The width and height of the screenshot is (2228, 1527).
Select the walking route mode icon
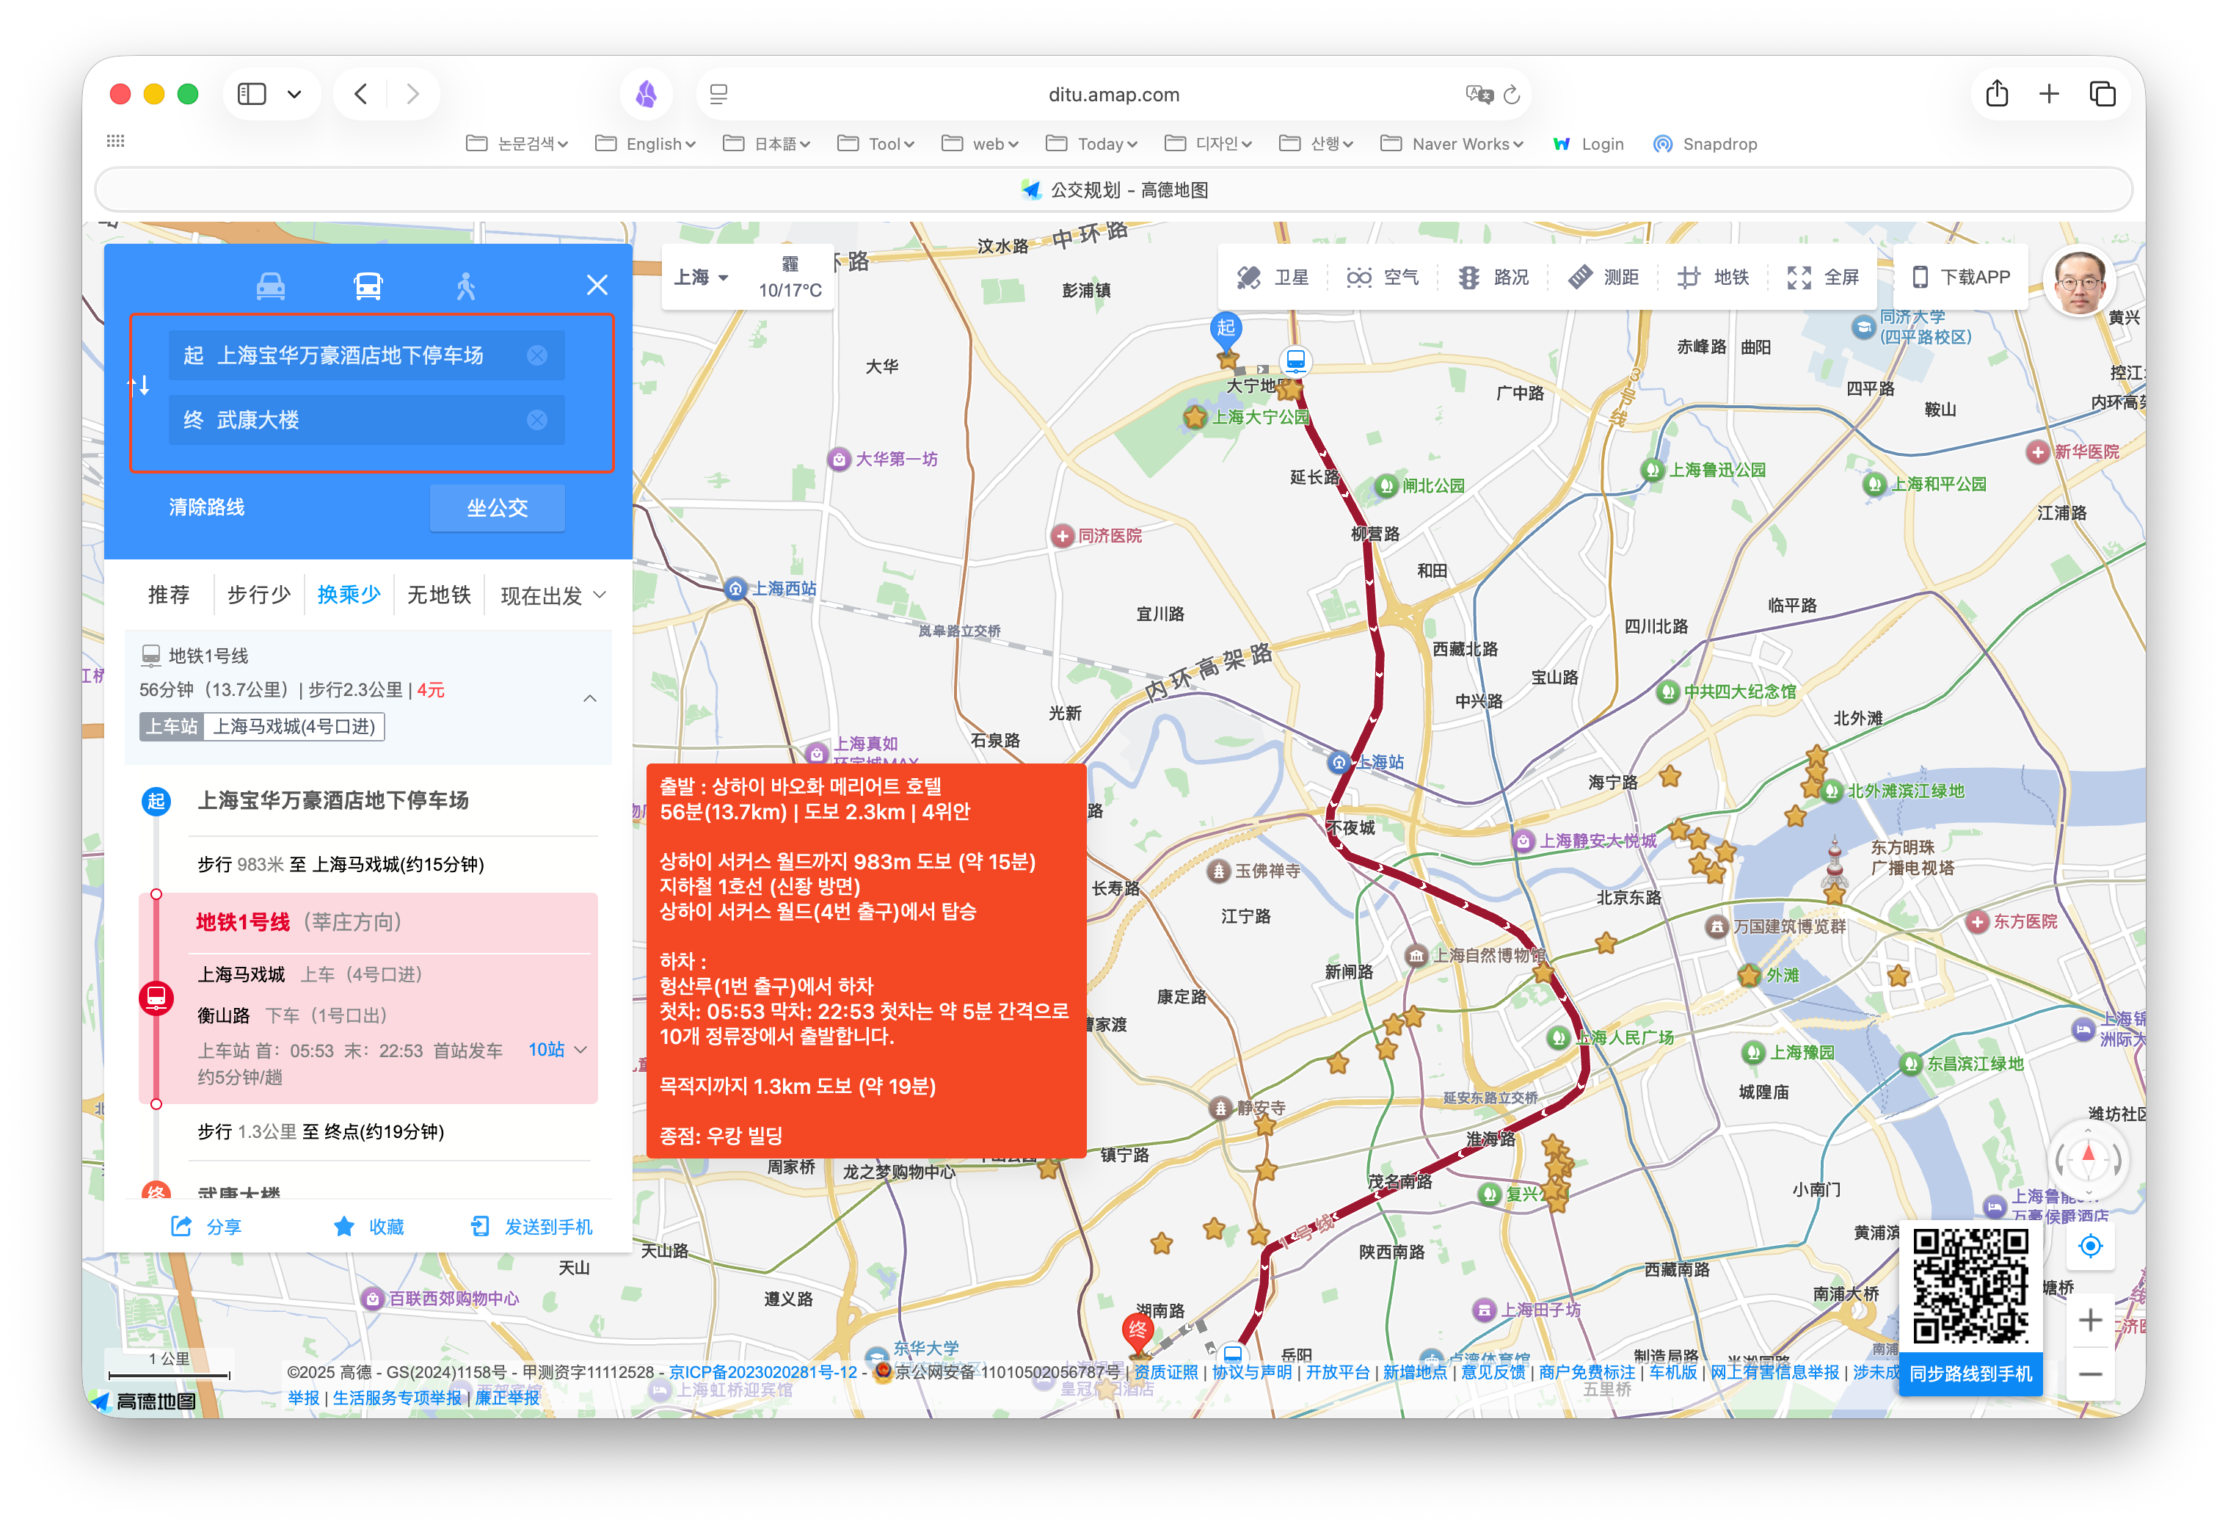click(x=466, y=286)
